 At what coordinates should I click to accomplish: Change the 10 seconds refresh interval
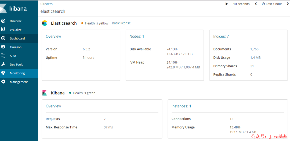coord(241,4)
